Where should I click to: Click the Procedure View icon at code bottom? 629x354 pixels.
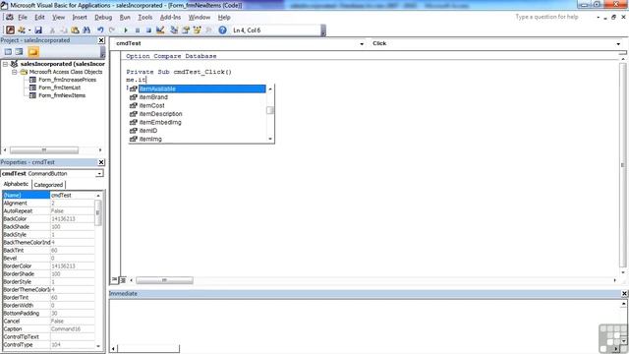115,279
